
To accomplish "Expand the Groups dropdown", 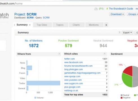I will click(x=133, y=14).
